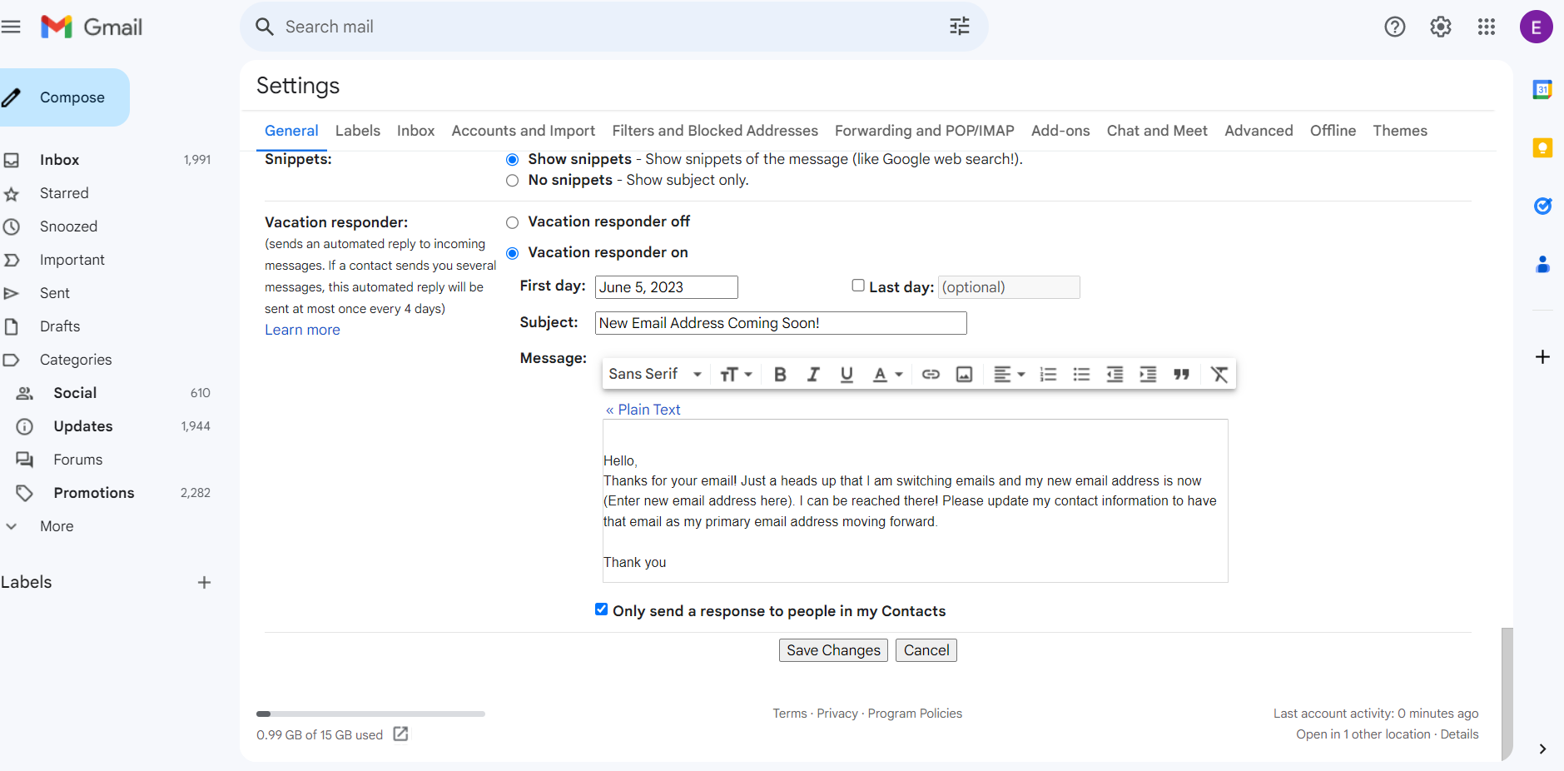Insert a link into the vacation message
The height and width of the screenshot is (771, 1564).
[930, 374]
